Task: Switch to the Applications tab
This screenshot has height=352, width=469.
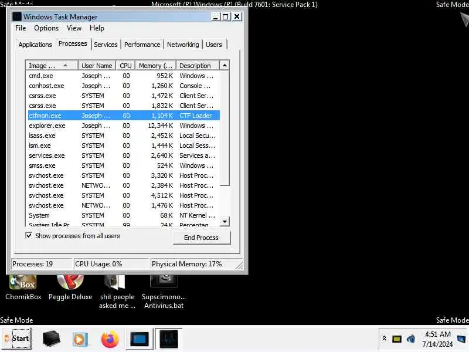Action: [35, 45]
